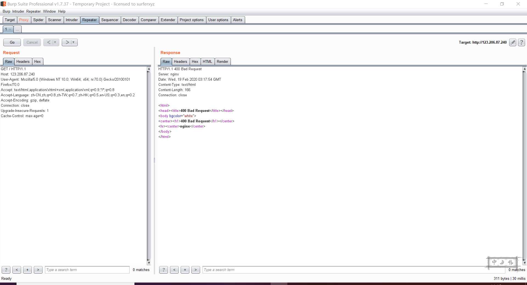Open Repeater help question mark icon
This screenshot has width=527, height=285.
(x=522, y=42)
